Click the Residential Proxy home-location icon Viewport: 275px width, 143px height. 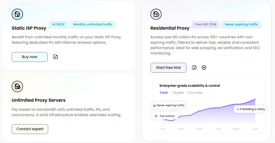156,14
